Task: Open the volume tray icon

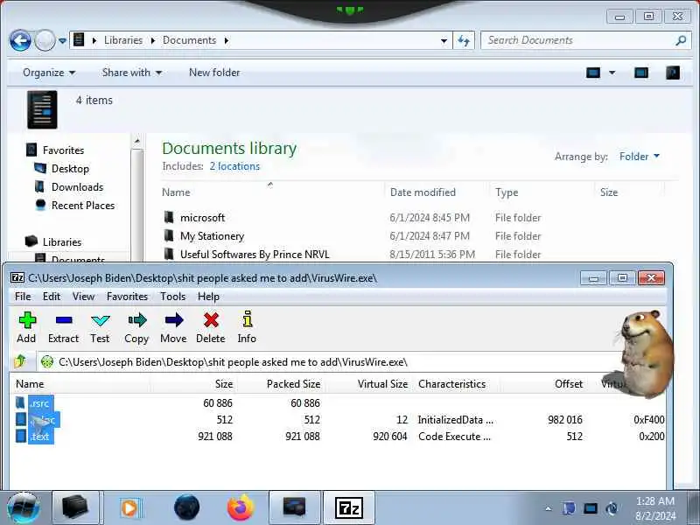Action: coord(612,508)
